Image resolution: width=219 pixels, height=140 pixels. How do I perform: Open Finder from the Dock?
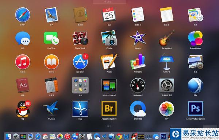point(8,136)
